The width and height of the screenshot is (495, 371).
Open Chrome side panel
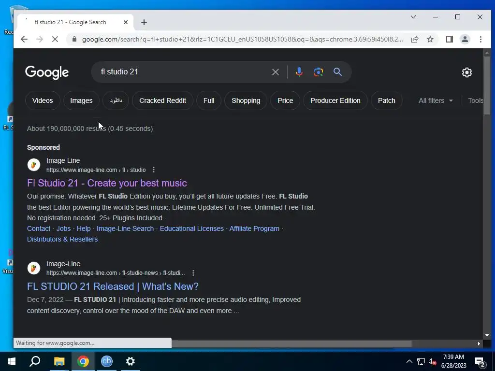(449, 39)
